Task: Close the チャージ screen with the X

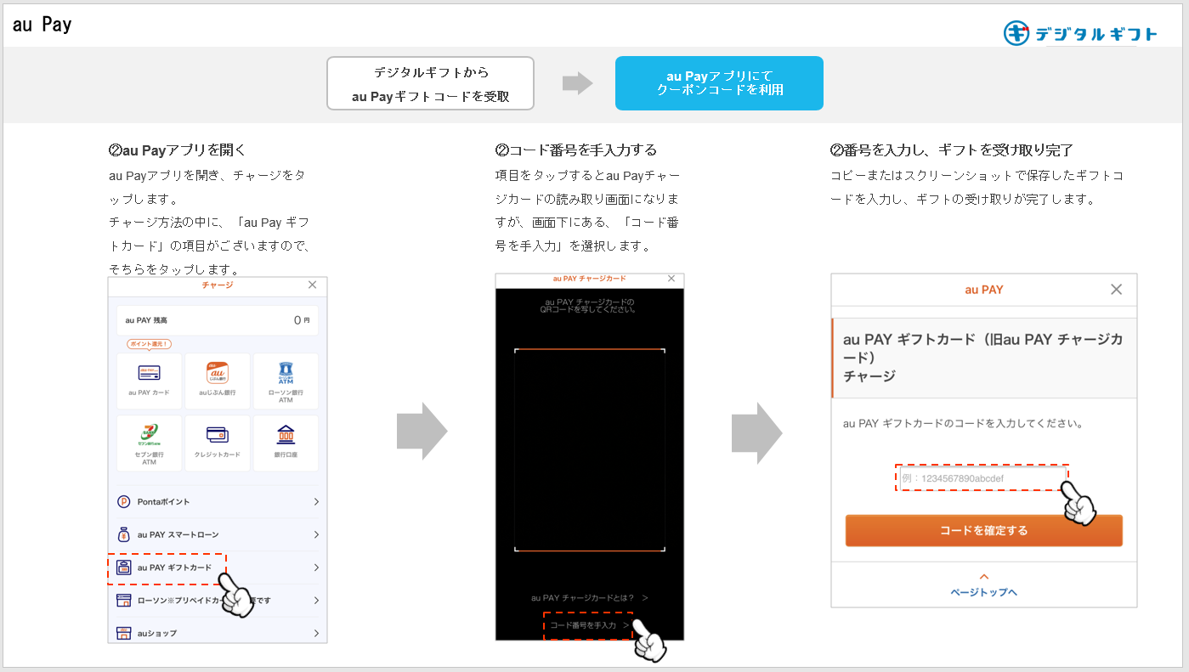Action: tap(312, 285)
